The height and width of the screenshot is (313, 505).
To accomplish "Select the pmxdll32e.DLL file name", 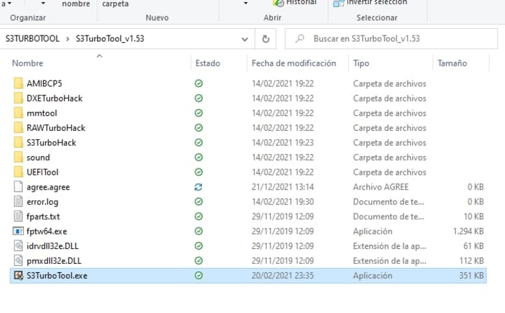I will coord(54,260).
